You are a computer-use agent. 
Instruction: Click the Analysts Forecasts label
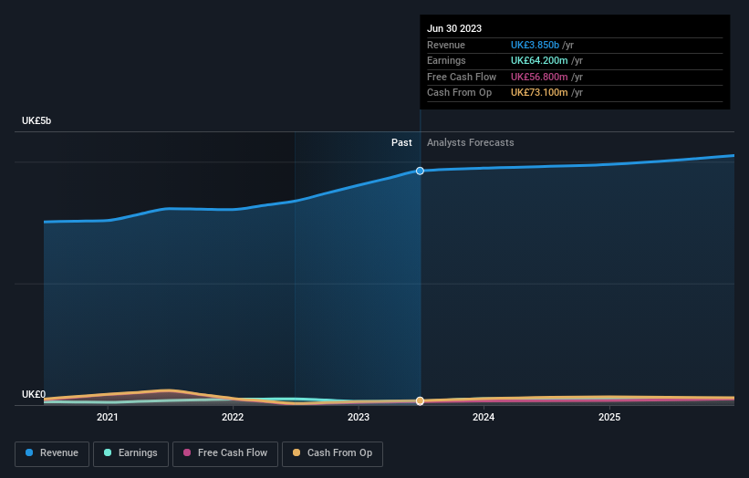pyautogui.click(x=470, y=142)
